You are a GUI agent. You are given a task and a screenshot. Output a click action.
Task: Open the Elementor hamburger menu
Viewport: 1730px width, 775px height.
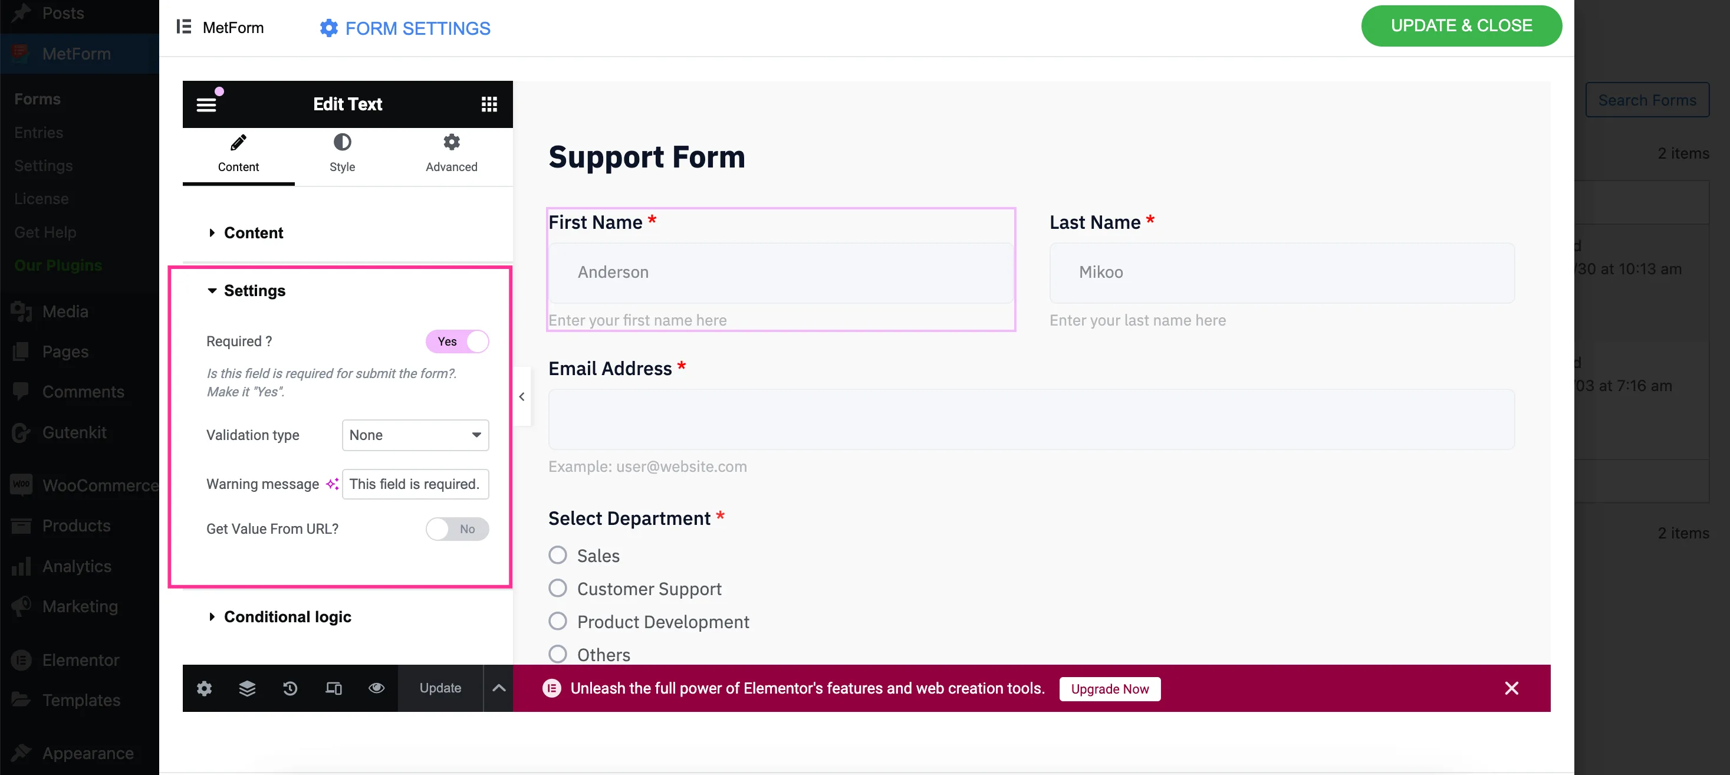coord(206,105)
